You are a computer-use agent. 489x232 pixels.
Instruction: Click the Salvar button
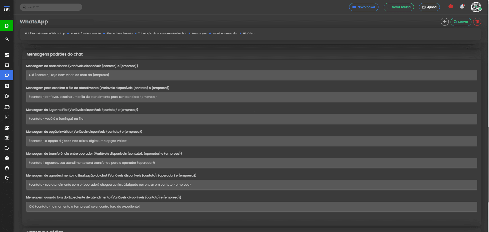click(x=461, y=22)
